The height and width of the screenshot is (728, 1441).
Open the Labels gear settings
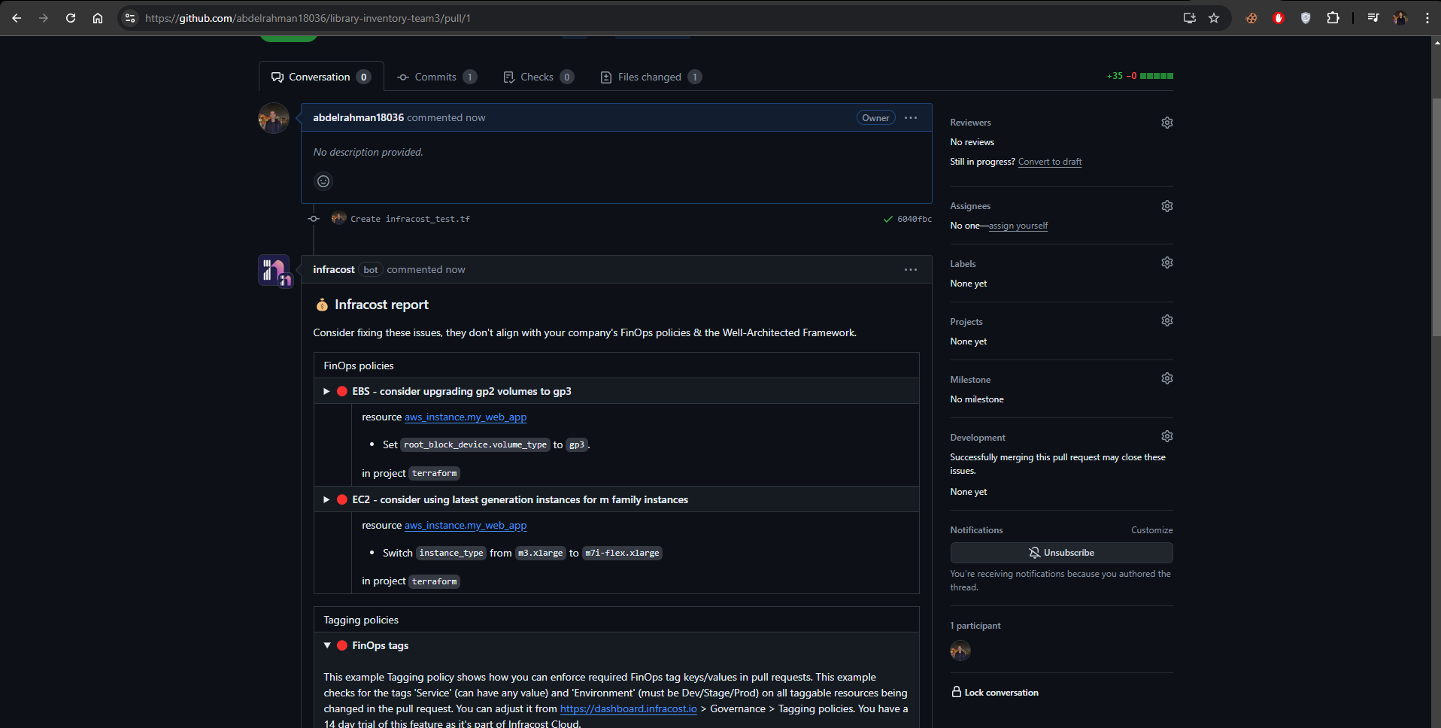pos(1166,262)
